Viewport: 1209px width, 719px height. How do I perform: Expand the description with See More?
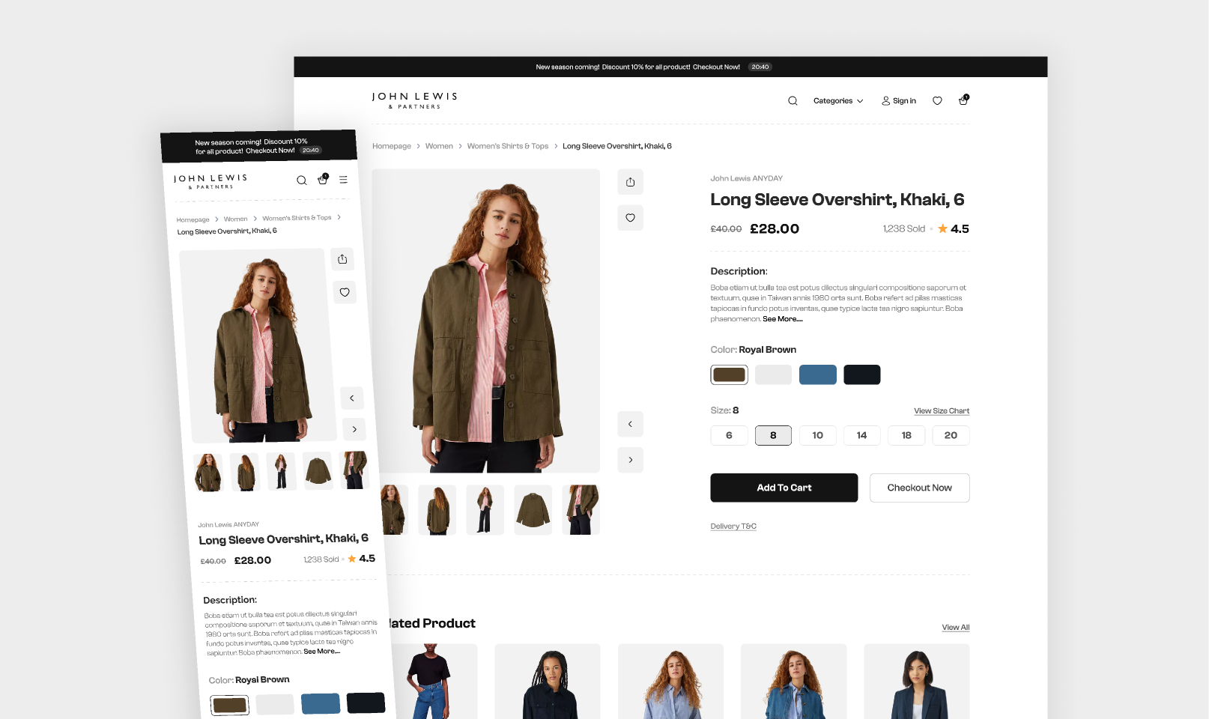[x=781, y=318]
